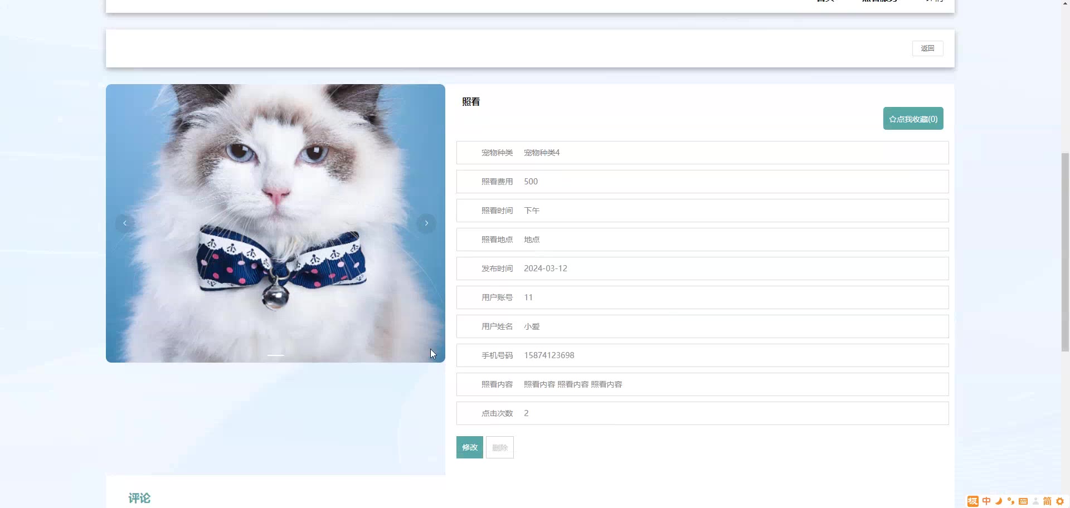Toggle the moon half-width/full-width icon
This screenshot has width=1070, height=508.
[999, 501]
